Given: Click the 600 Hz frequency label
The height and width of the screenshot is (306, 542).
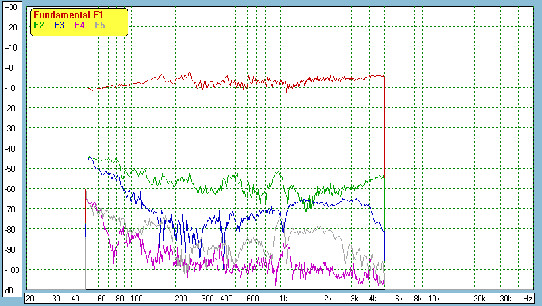Looking at the screenshot, I should [252, 299].
